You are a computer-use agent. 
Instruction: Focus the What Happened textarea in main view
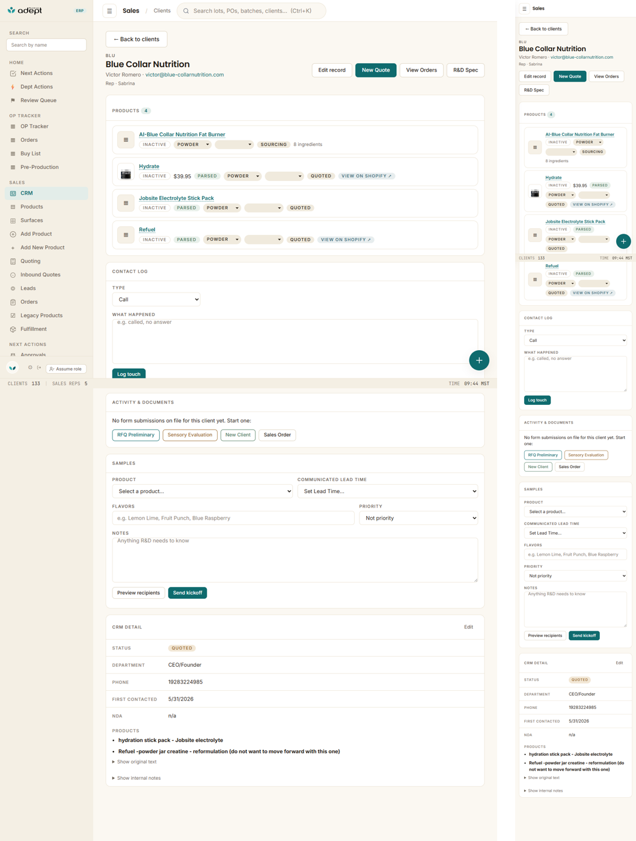(x=295, y=341)
